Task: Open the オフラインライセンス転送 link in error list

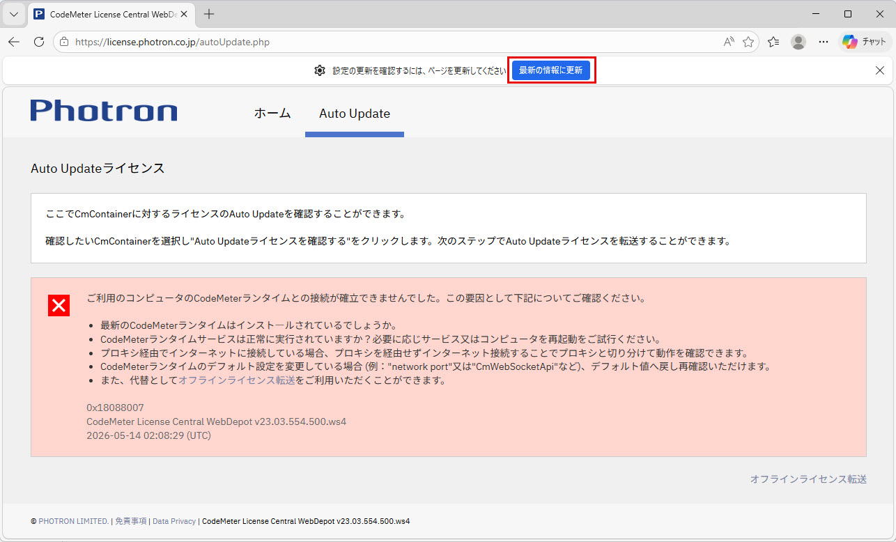Action: pyautogui.click(x=237, y=380)
